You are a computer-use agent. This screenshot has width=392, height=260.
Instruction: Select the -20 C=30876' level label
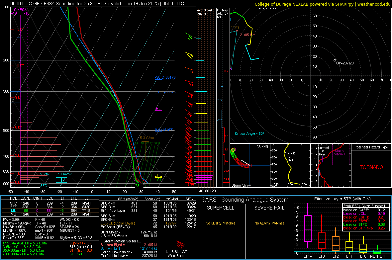(165, 92)
